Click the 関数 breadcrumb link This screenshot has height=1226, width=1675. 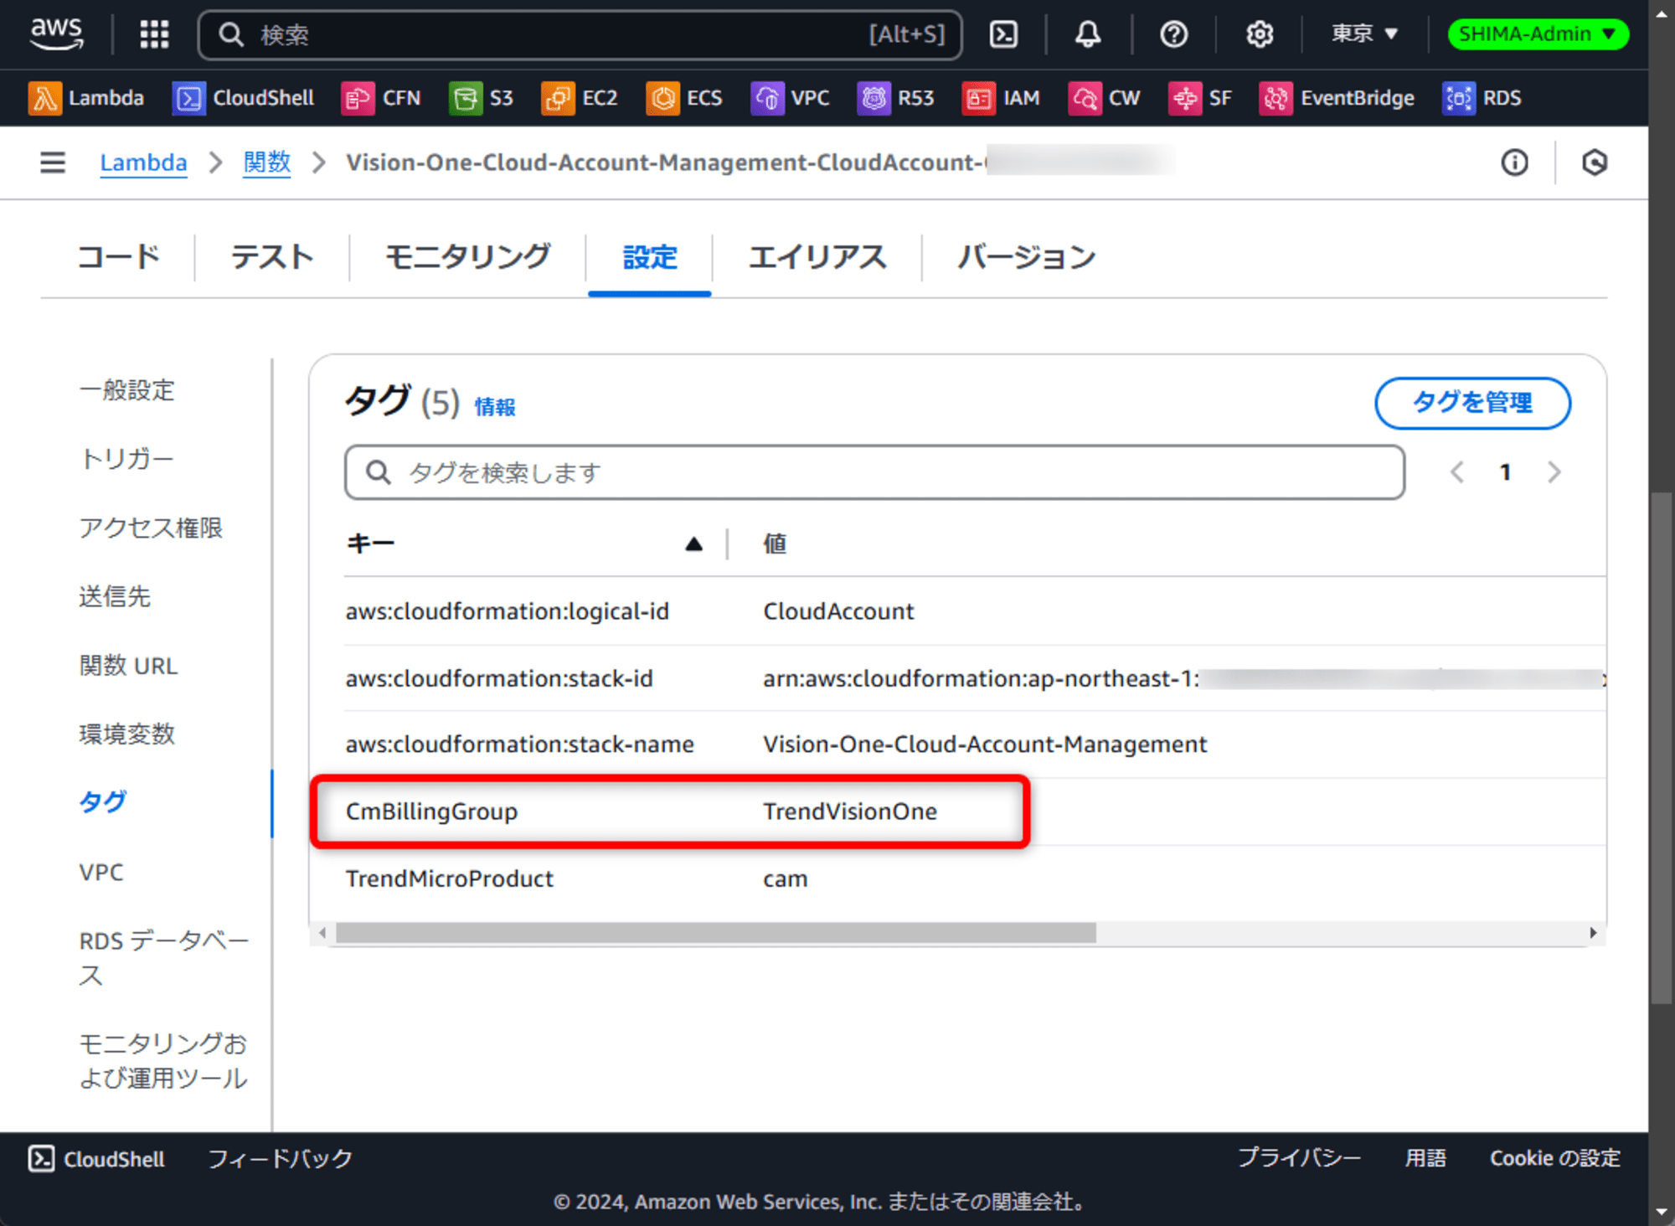click(265, 162)
